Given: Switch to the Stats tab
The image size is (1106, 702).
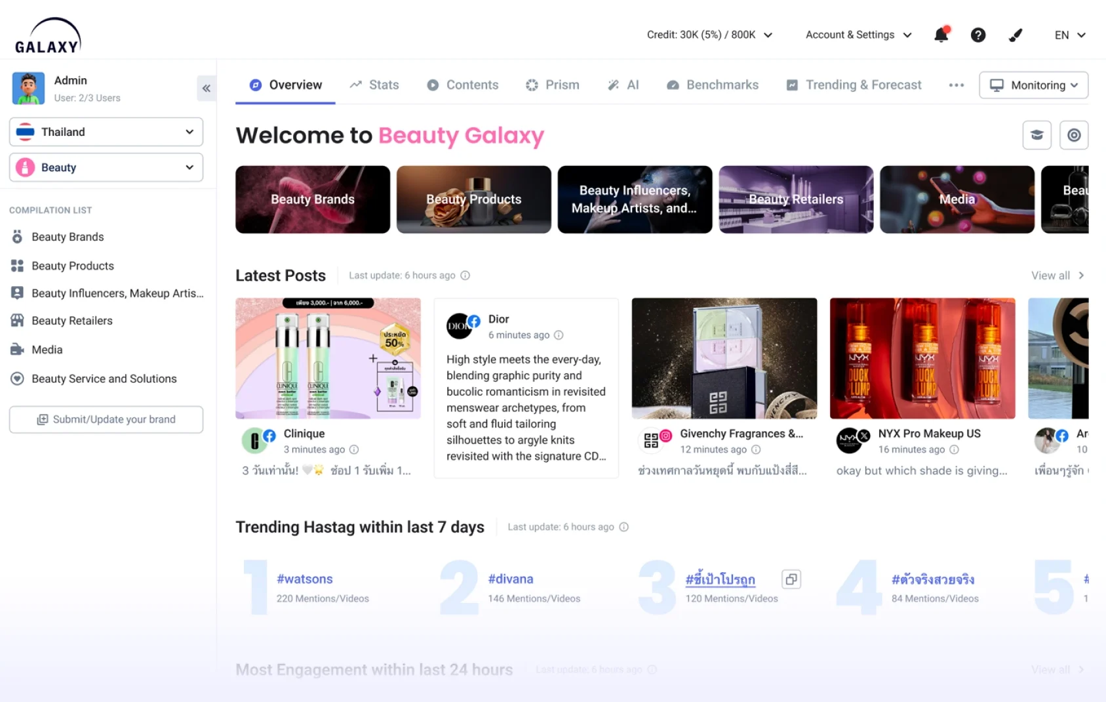Looking at the screenshot, I should tap(374, 85).
